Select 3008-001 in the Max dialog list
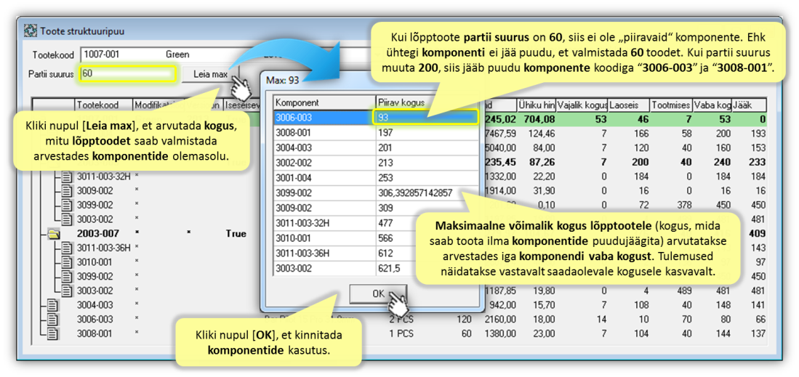 [324, 132]
